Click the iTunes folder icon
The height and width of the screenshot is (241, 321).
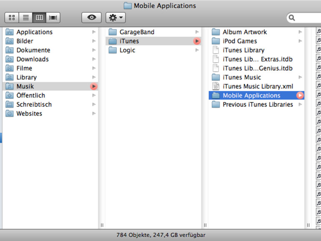click(x=113, y=41)
